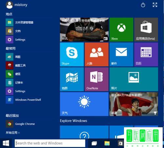Viewport: 164px width, 148px height.
Task: Open the 资讯 News live tile
Action: [x=84, y=30]
